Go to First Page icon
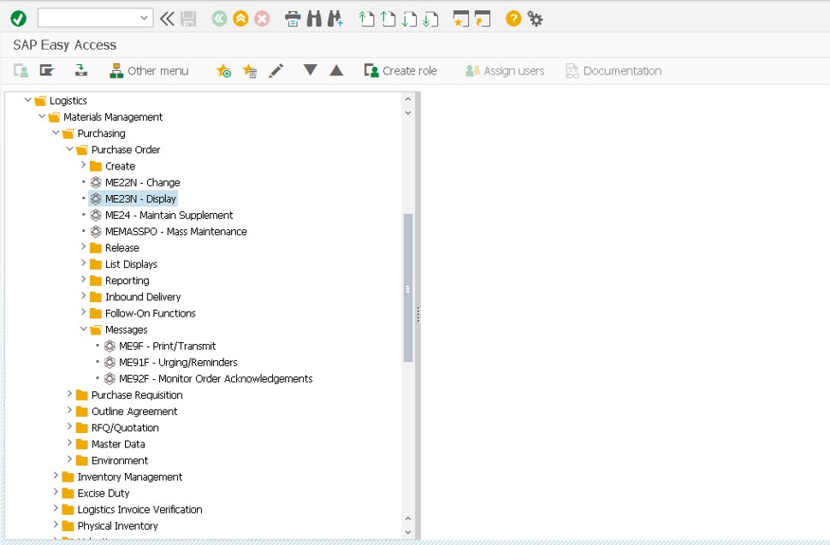Viewport: 830px width, 545px height. (x=366, y=19)
